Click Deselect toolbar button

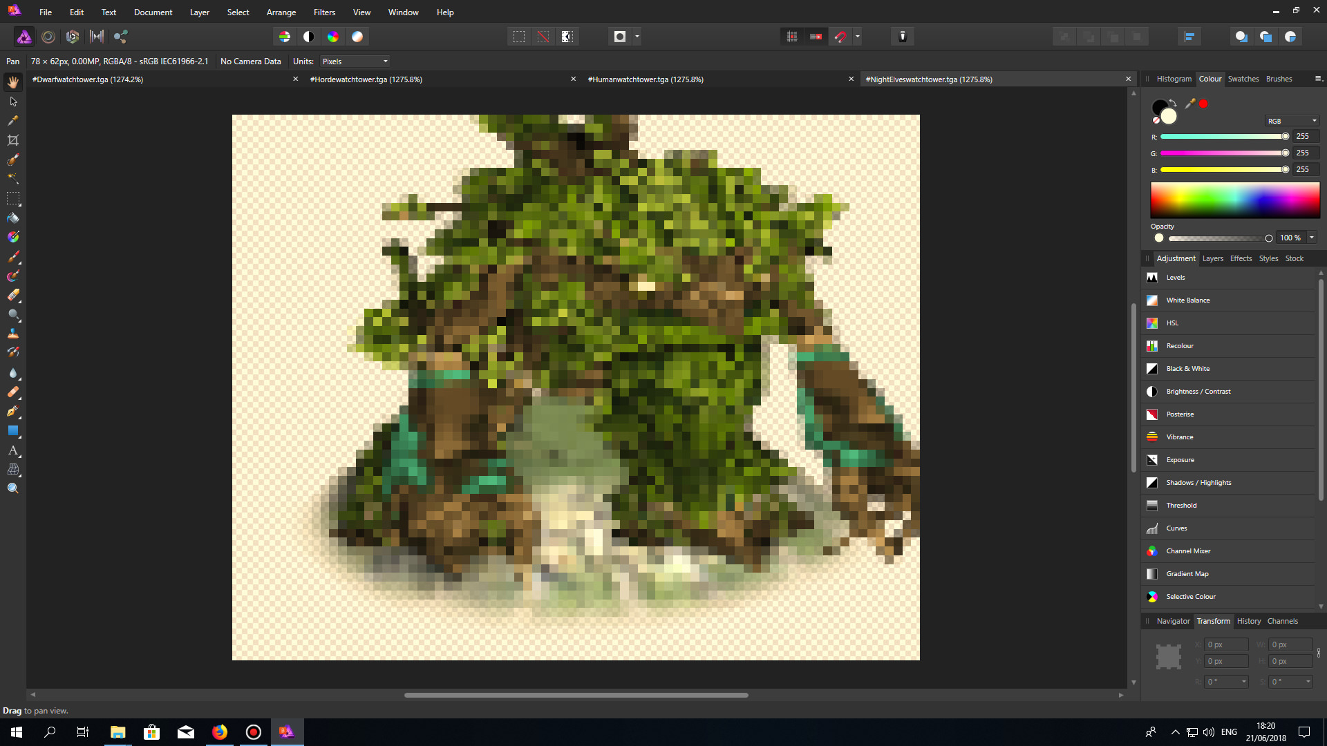click(x=543, y=37)
